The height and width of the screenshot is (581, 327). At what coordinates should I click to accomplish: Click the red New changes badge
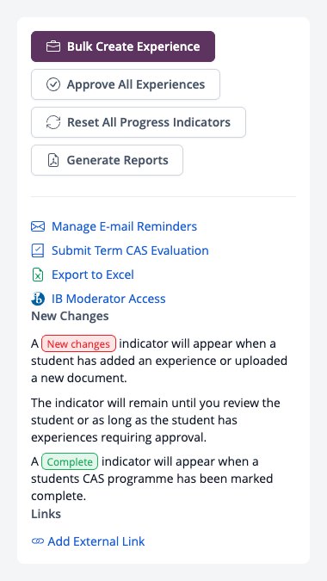pos(78,343)
